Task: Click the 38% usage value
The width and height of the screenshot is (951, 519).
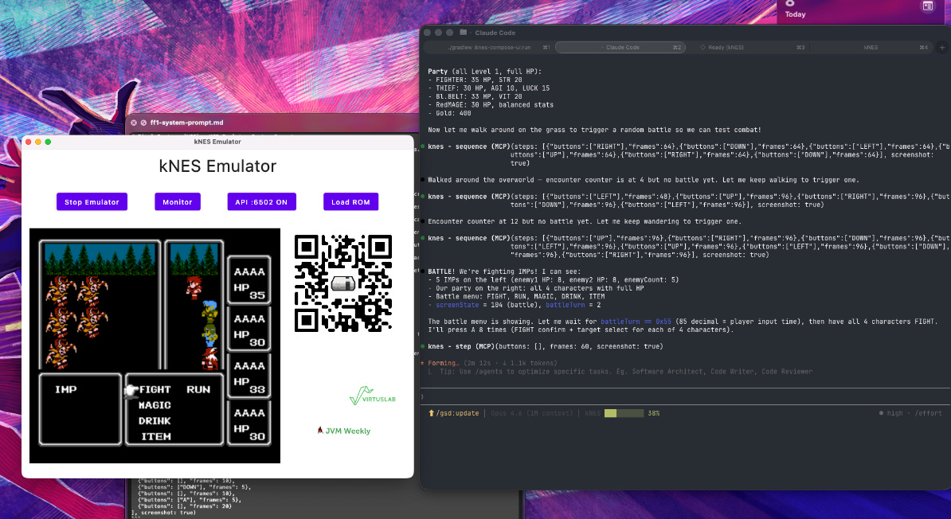Action: [654, 413]
